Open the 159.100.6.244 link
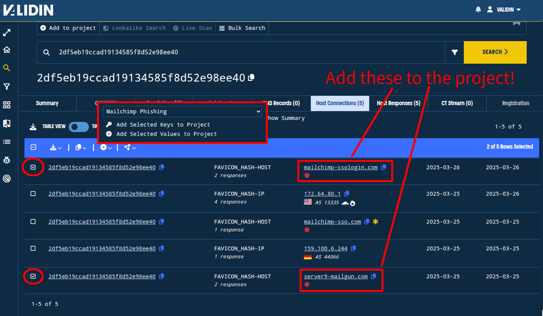 [x=326, y=248]
